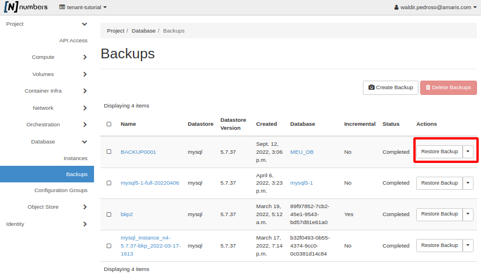Open the mysql5-1-full-20220406 backup link
Viewport: 481px width, 275px height.
pyautogui.click(x=150, y=183)
